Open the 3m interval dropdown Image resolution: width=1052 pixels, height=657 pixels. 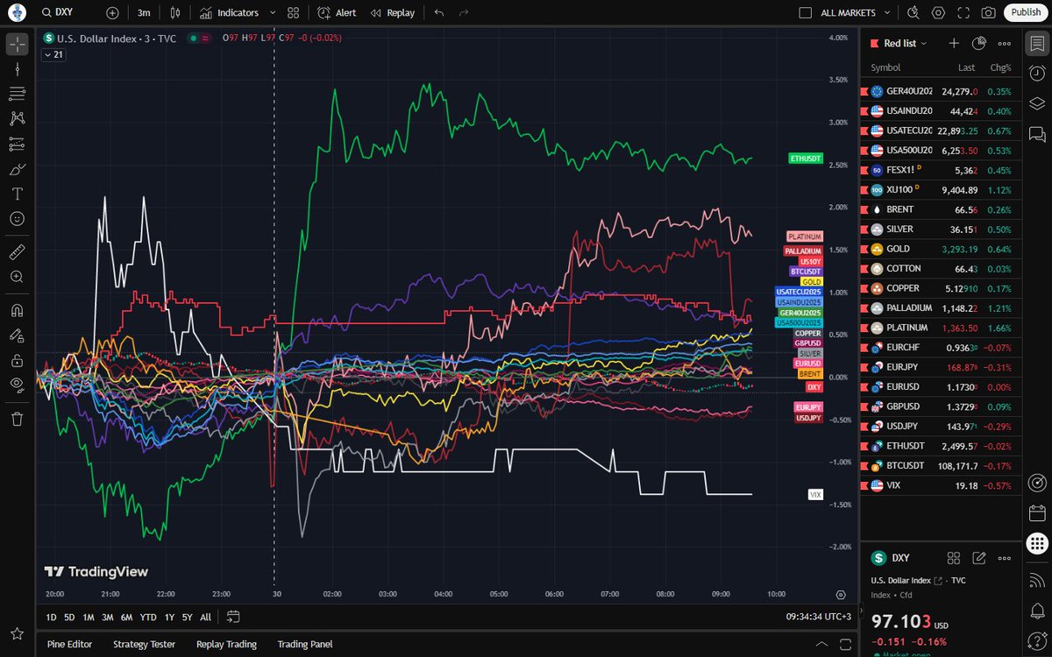point(144,13)
